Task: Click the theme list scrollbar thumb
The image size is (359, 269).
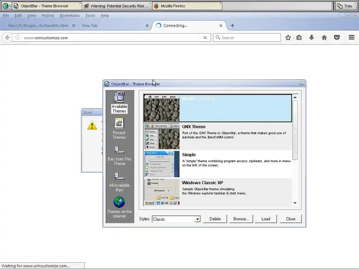Action: click(295, 130)
